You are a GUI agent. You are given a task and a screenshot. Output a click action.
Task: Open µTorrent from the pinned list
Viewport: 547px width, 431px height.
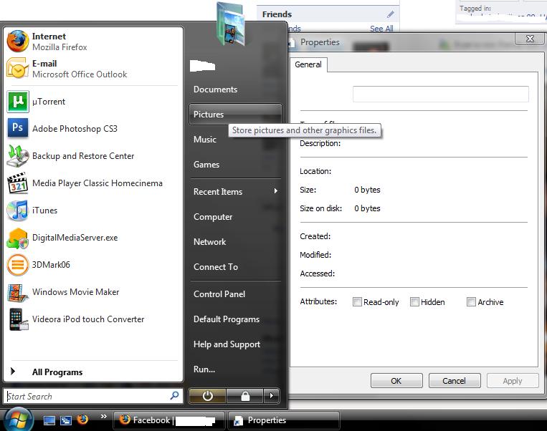tap(48, 102)
